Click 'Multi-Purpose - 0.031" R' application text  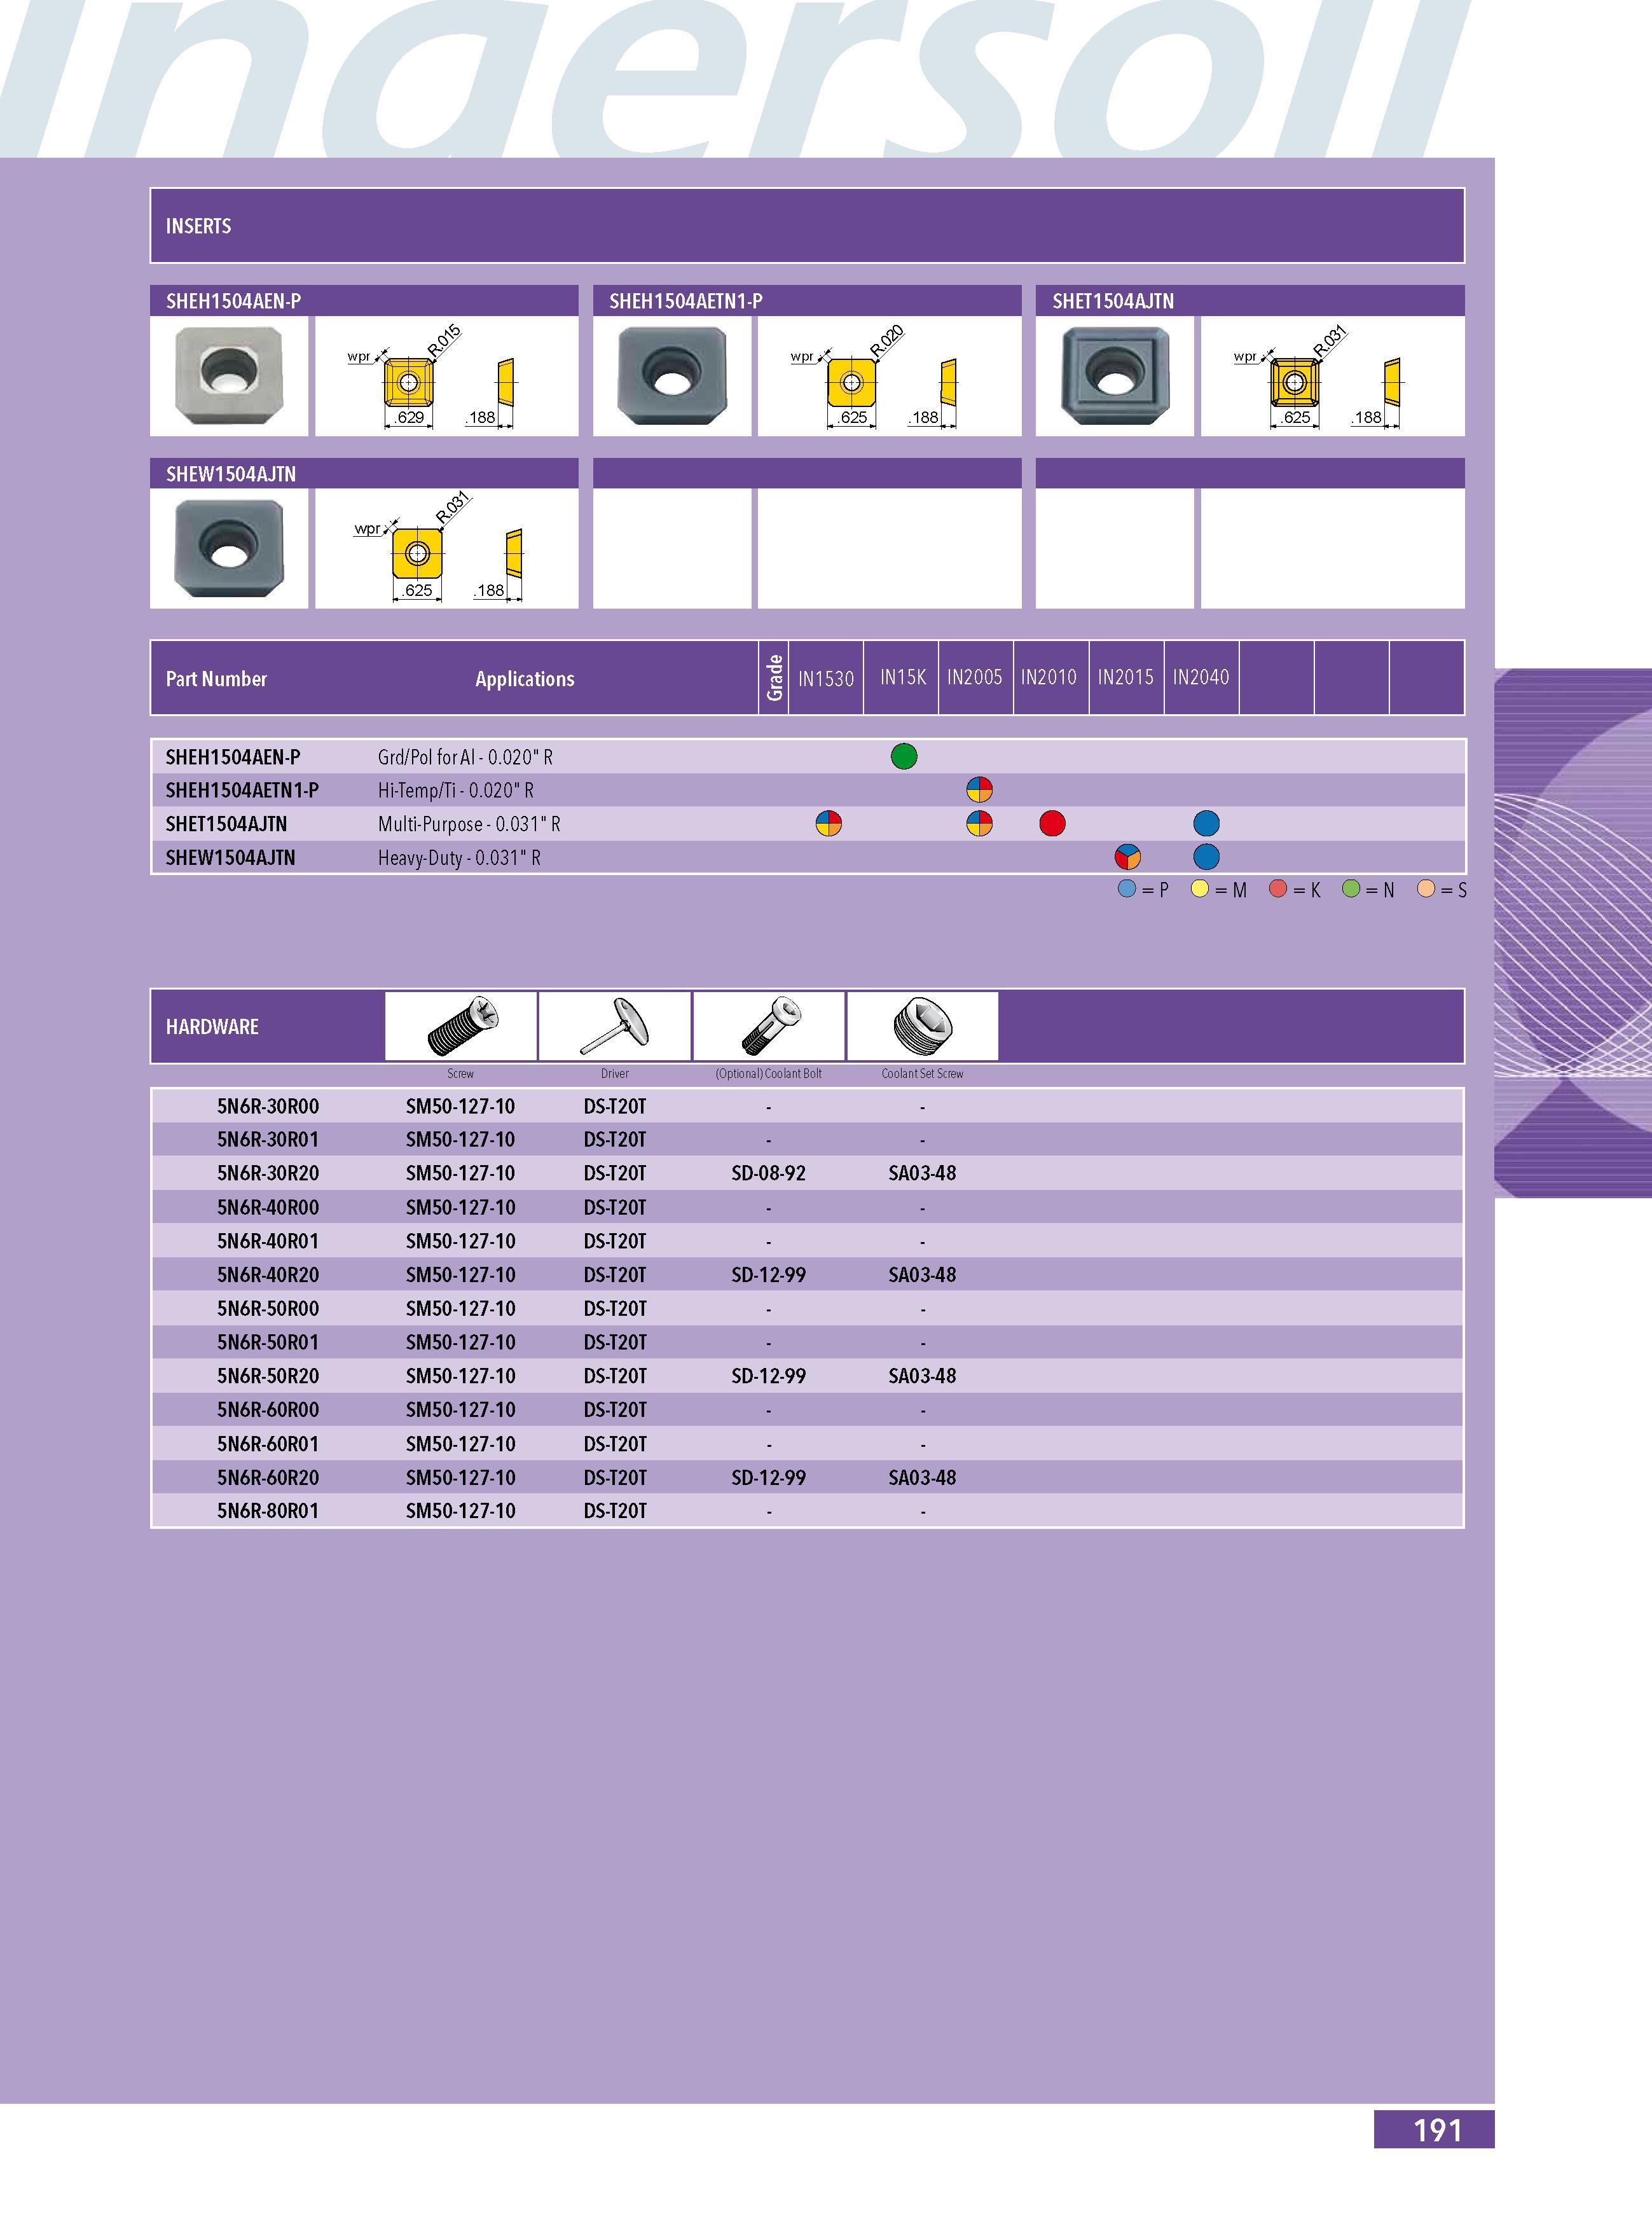(469, 825)
